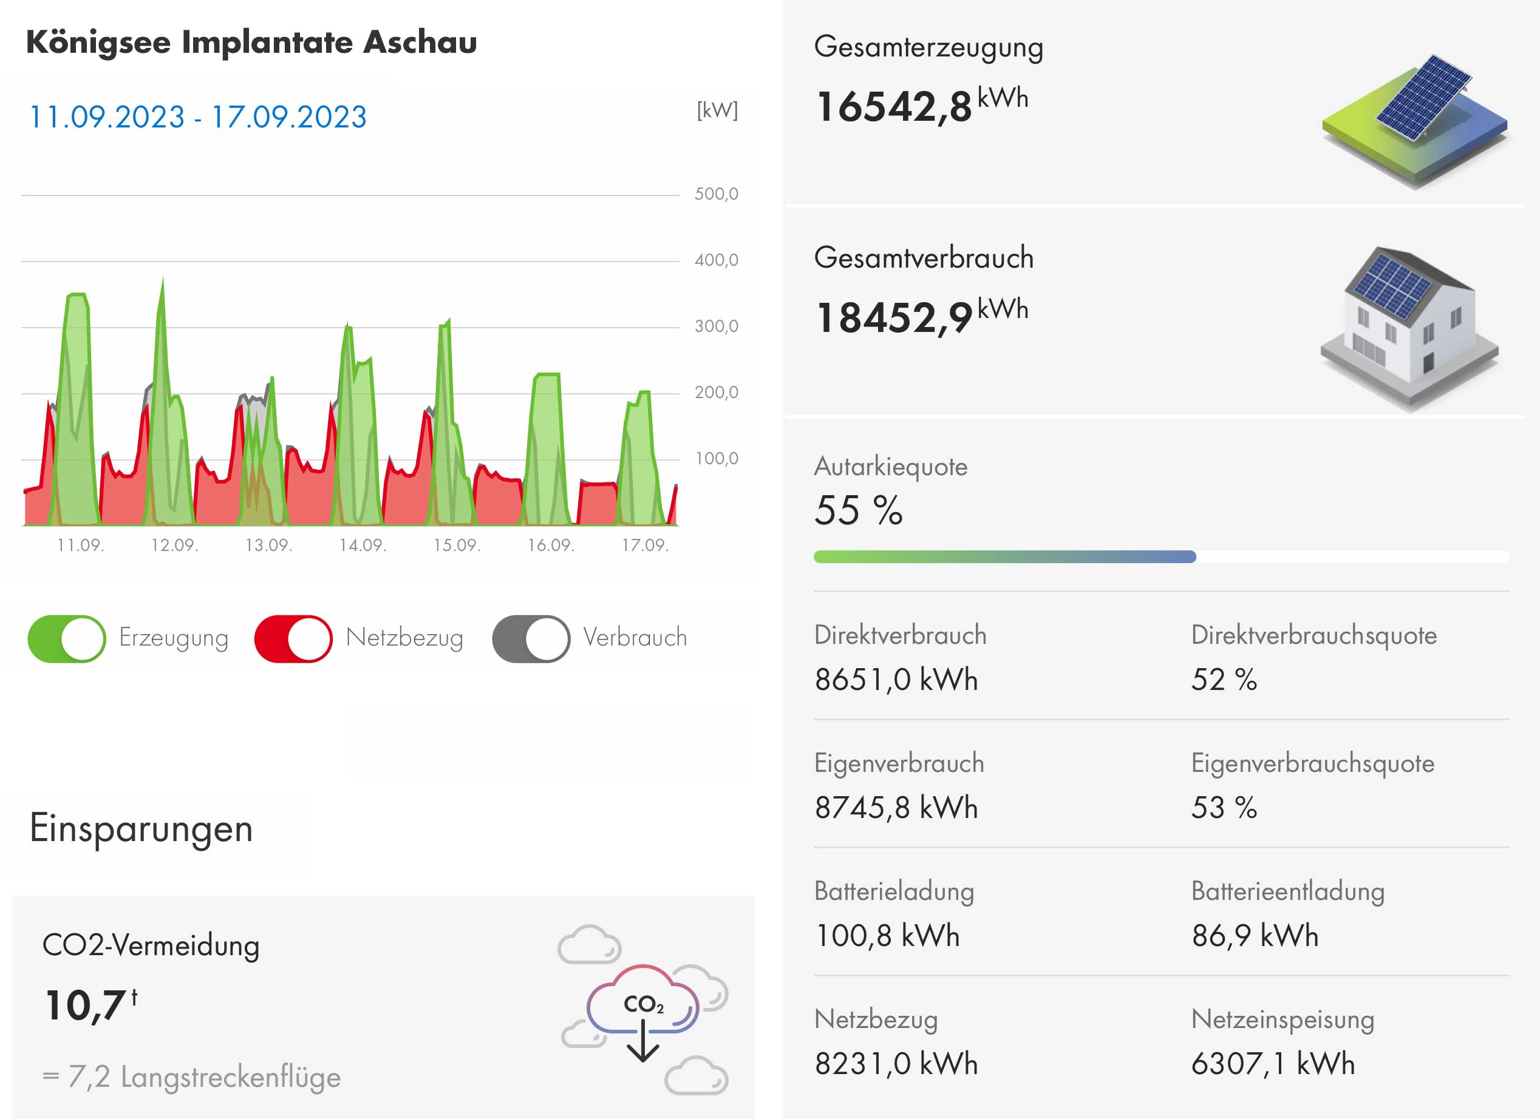The image size is (1540, 1119).
Task: Click the Königsee Implantate Aschau title
Action: click(251, 42)
